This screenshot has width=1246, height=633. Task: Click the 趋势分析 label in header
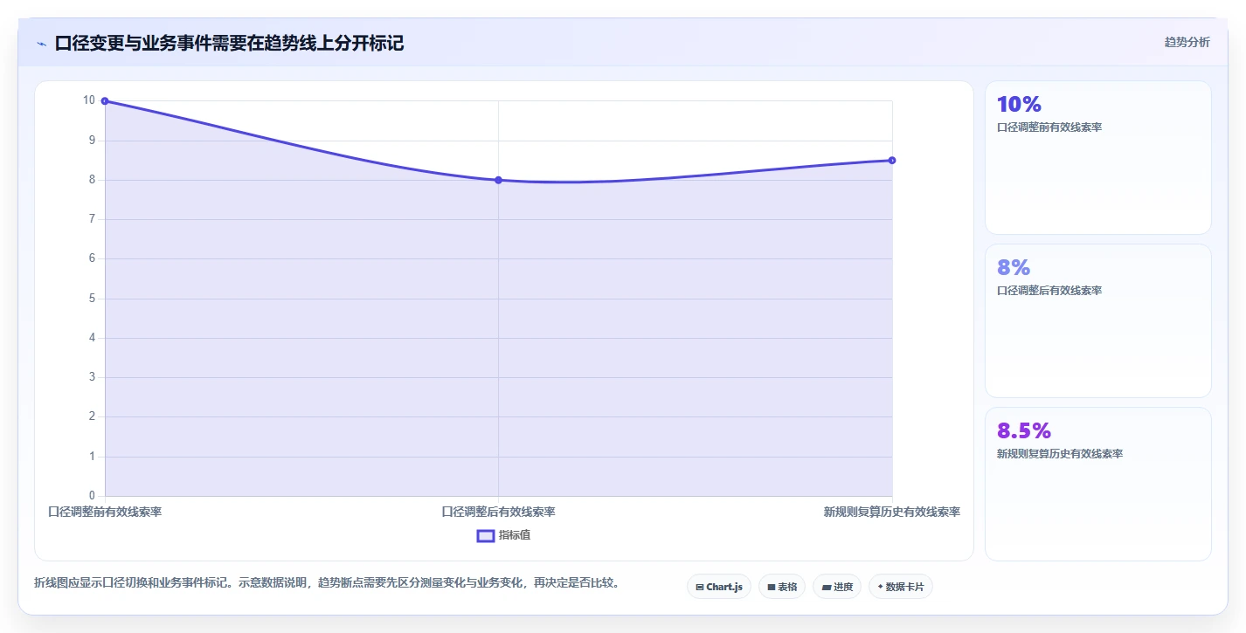(1187, 42)
